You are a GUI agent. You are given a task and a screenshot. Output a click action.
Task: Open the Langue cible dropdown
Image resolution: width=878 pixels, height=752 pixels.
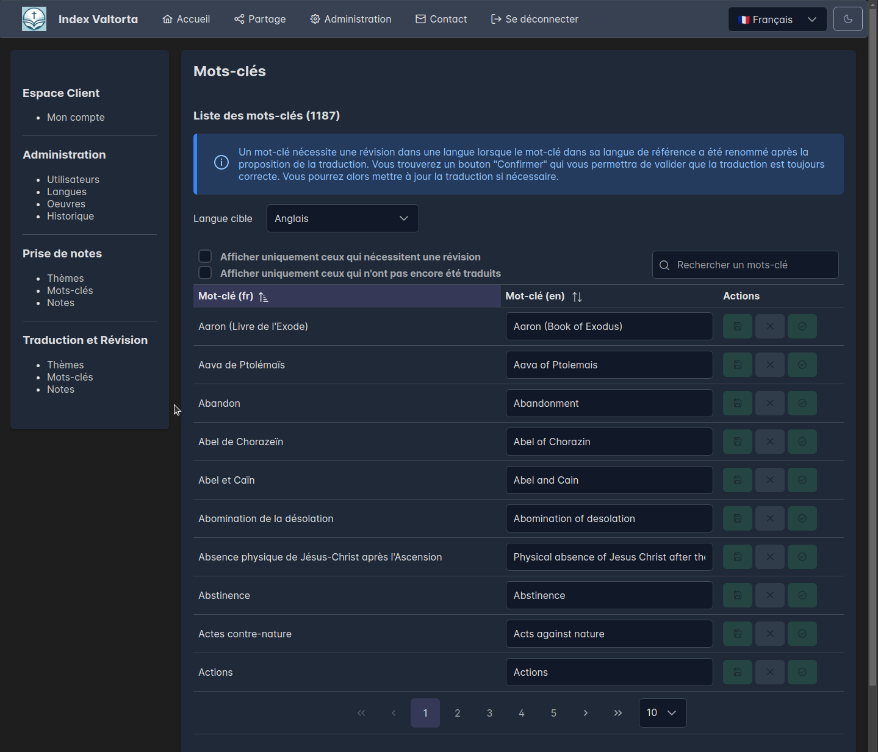coord(342,218)
